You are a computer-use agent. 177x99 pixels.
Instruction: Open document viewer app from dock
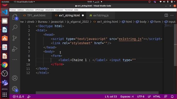[5, 47]
